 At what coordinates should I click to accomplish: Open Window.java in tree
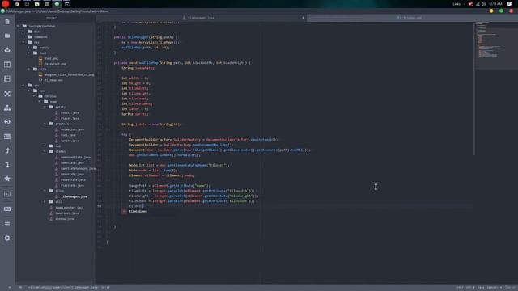pyautogui.click(x=65, y=219)
